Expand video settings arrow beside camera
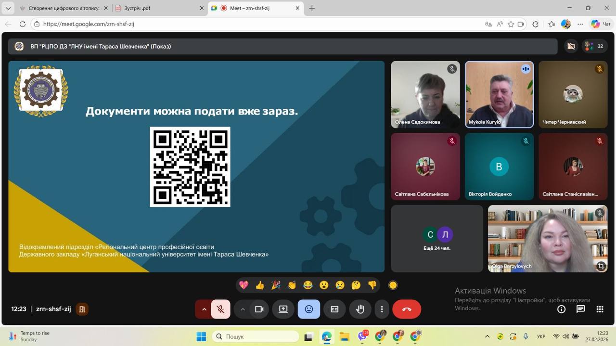This screenshot has height=346, width=616. pyautogui.click(x=243, y=309)
